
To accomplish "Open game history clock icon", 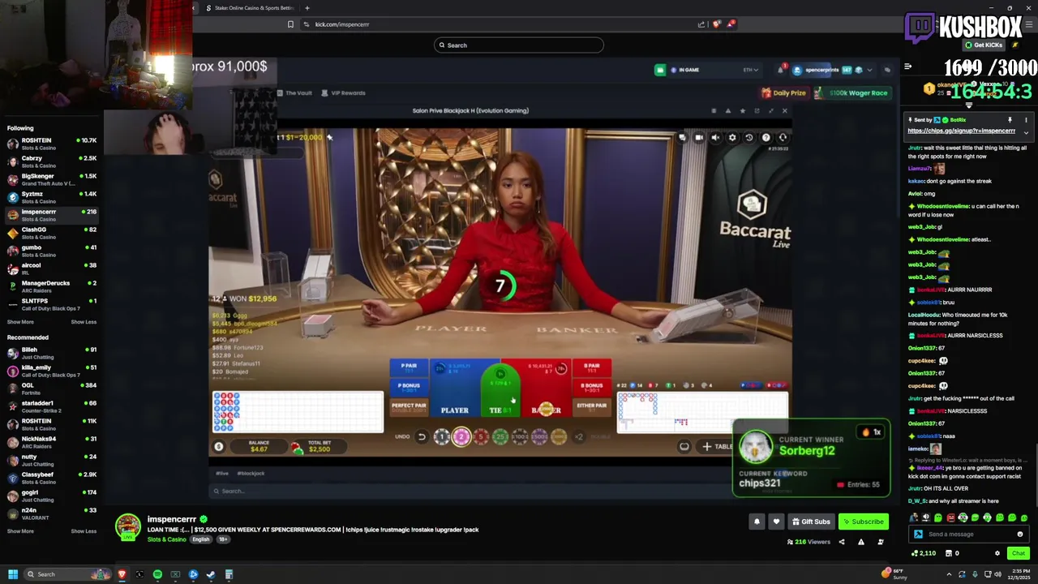I will click(749, 138).
